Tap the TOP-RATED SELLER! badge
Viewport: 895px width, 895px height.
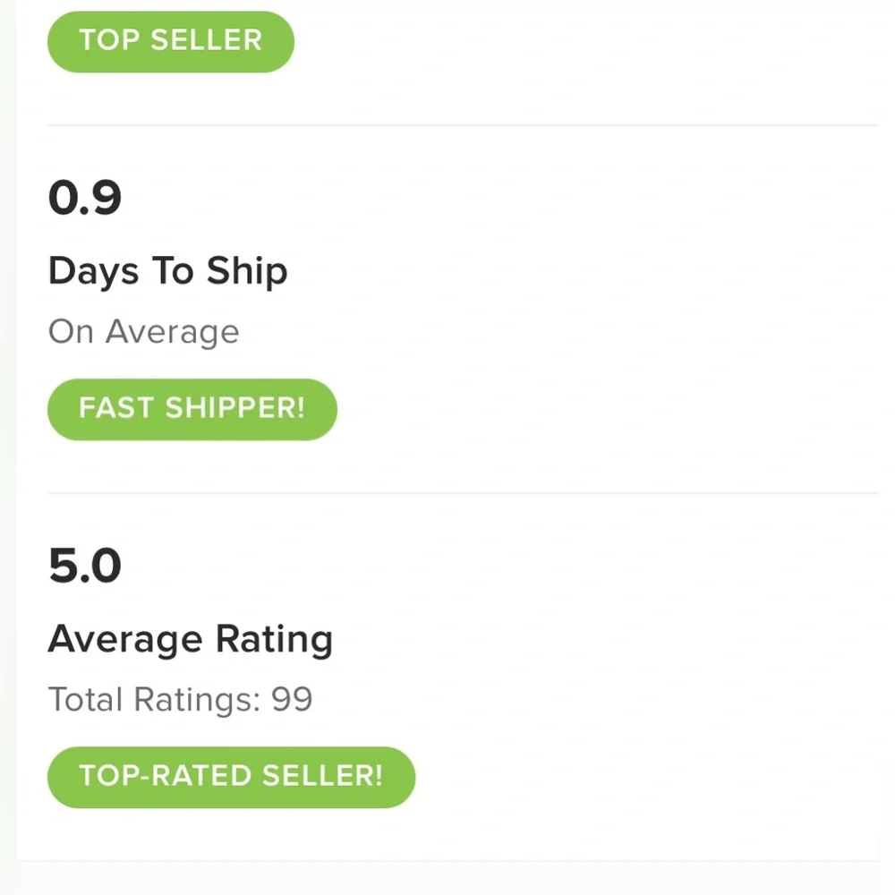point(231,777)
